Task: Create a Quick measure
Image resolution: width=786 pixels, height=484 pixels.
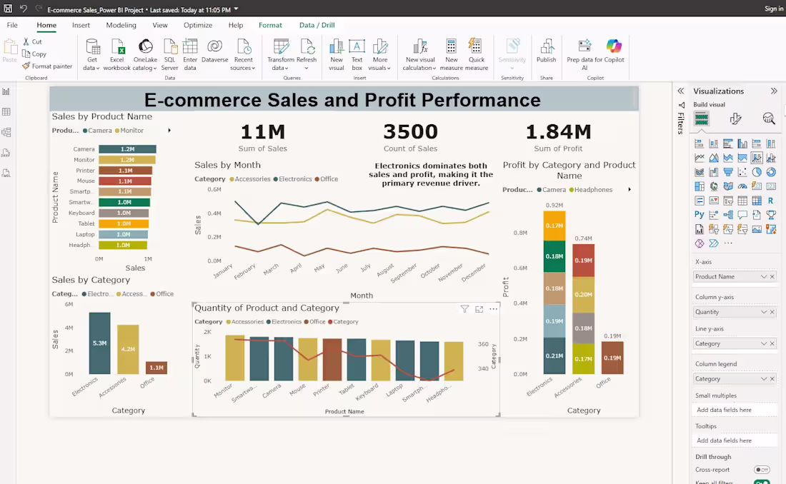Action: click(476, 55)
